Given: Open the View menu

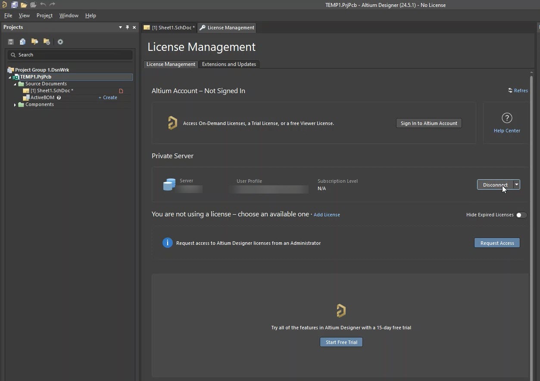Looking at the screenshot, I should 24,16.
